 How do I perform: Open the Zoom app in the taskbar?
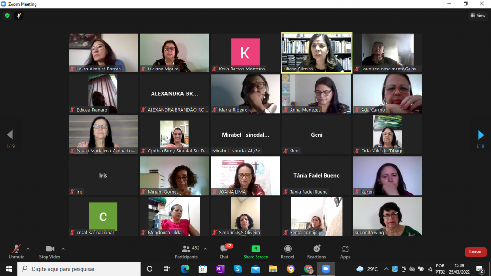pos(327,269)
